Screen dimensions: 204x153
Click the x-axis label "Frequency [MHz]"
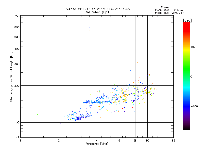click(97, 144)
